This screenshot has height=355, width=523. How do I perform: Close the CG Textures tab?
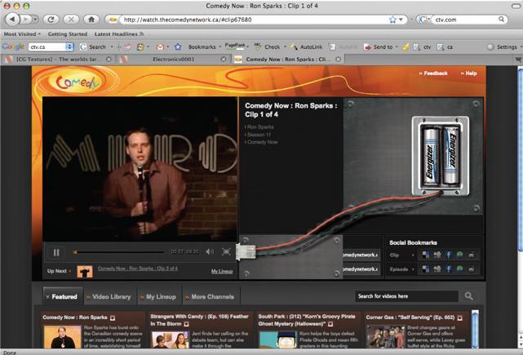109,59
